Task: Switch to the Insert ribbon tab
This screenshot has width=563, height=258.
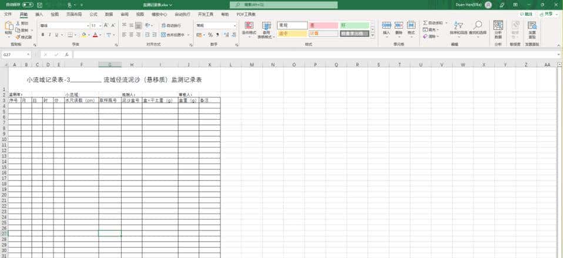Action: [x=39, y=14]
